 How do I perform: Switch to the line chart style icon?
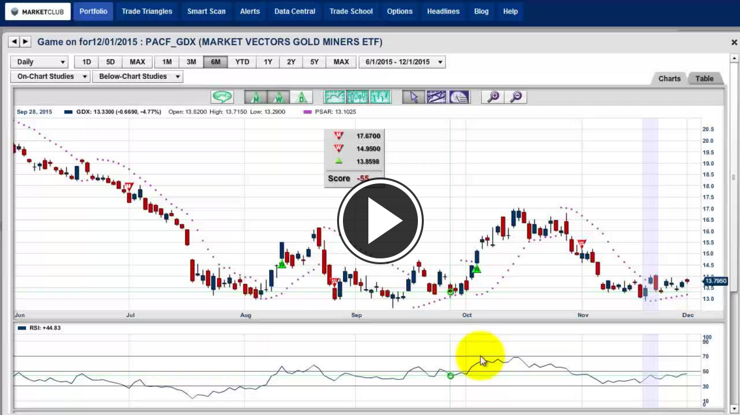tap(334, 97)
